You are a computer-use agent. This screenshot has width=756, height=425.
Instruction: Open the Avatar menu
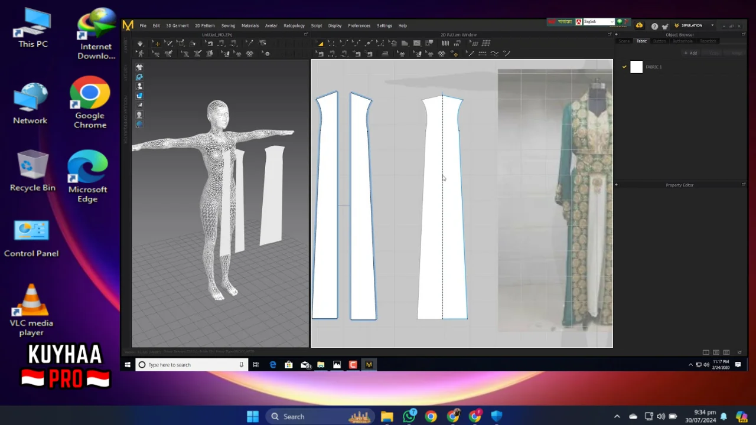click(x=271, y=25)
